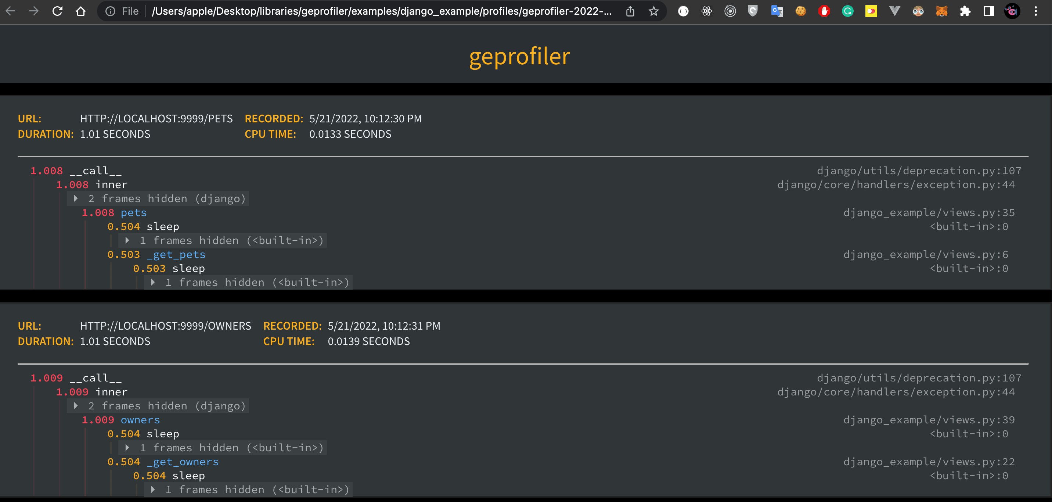Click the browser Home button
The image size is (1052, 502).
point(81,11)
